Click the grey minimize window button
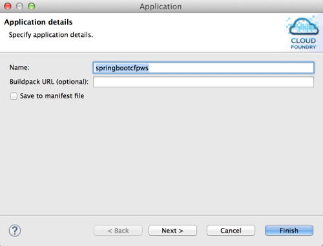 pyautogui.click(x=19, y=6)
